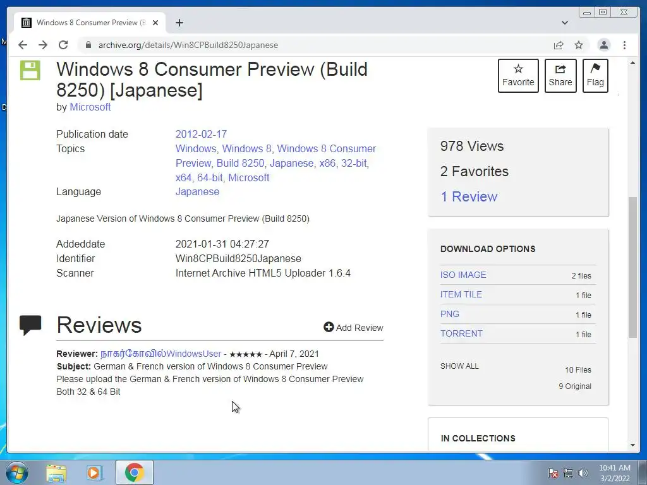
Task: Click the 978 Views text
Action: 471,146
